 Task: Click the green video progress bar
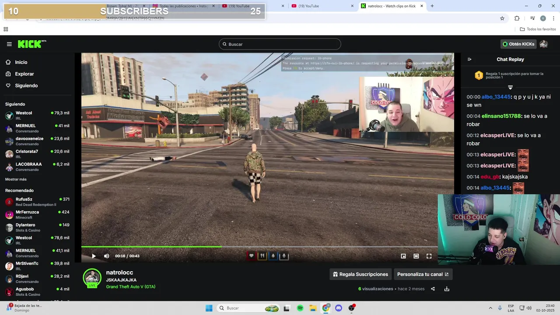pyautogui.click(x=151, y=247)
